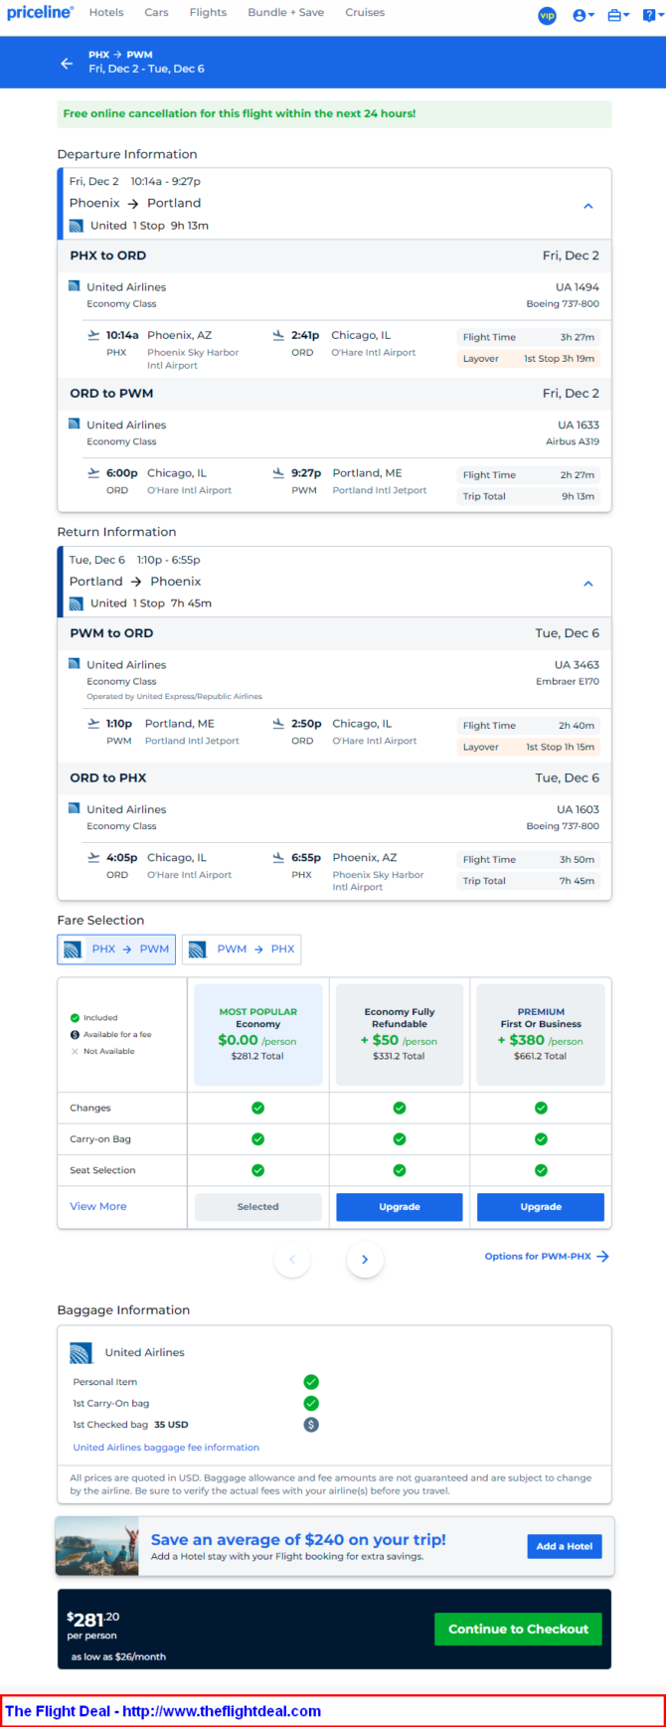Click Seat Selection checkmark under Premium column

click(x=541, y=1170)
